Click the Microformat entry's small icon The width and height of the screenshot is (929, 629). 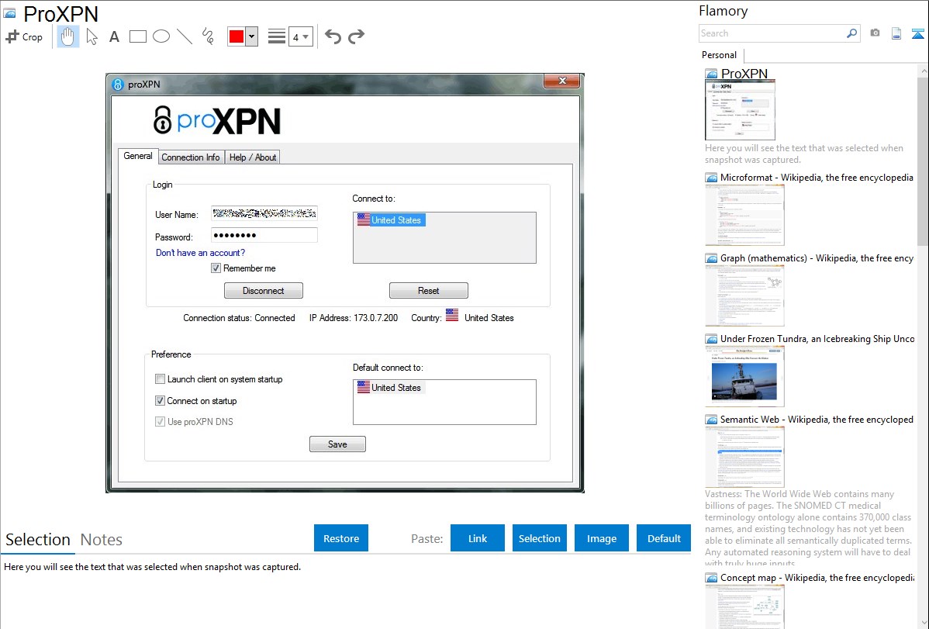pyautogui.click(x=712, y=178)
